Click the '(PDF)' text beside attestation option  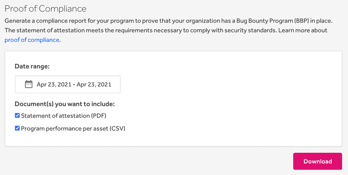(98, 116)
